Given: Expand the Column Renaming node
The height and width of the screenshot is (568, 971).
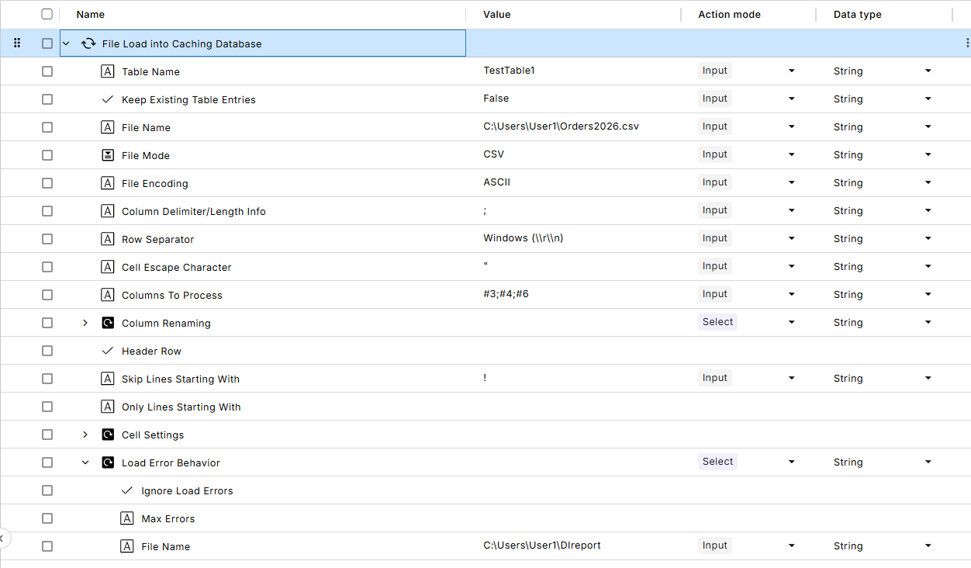Looking at the screenshot, I should (85, 323).
